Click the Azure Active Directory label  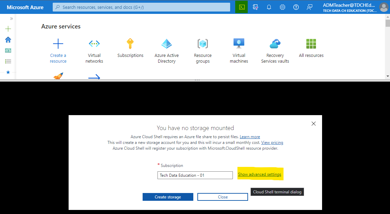click(167, 58)
